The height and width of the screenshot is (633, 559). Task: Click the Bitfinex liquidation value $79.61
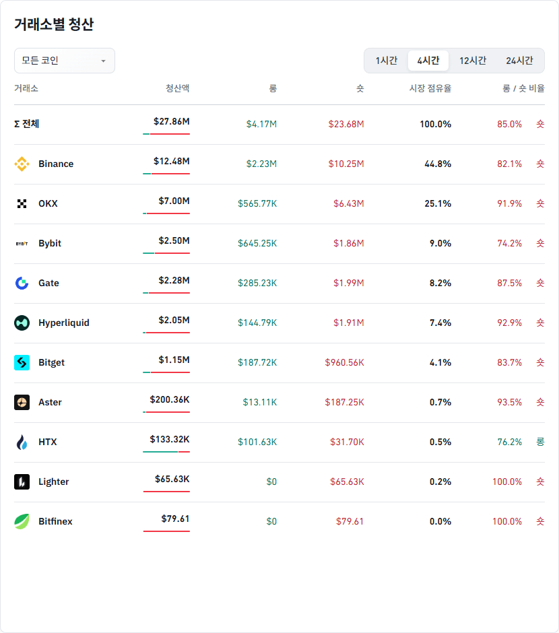pyautogui.click(x=175, y=519)
